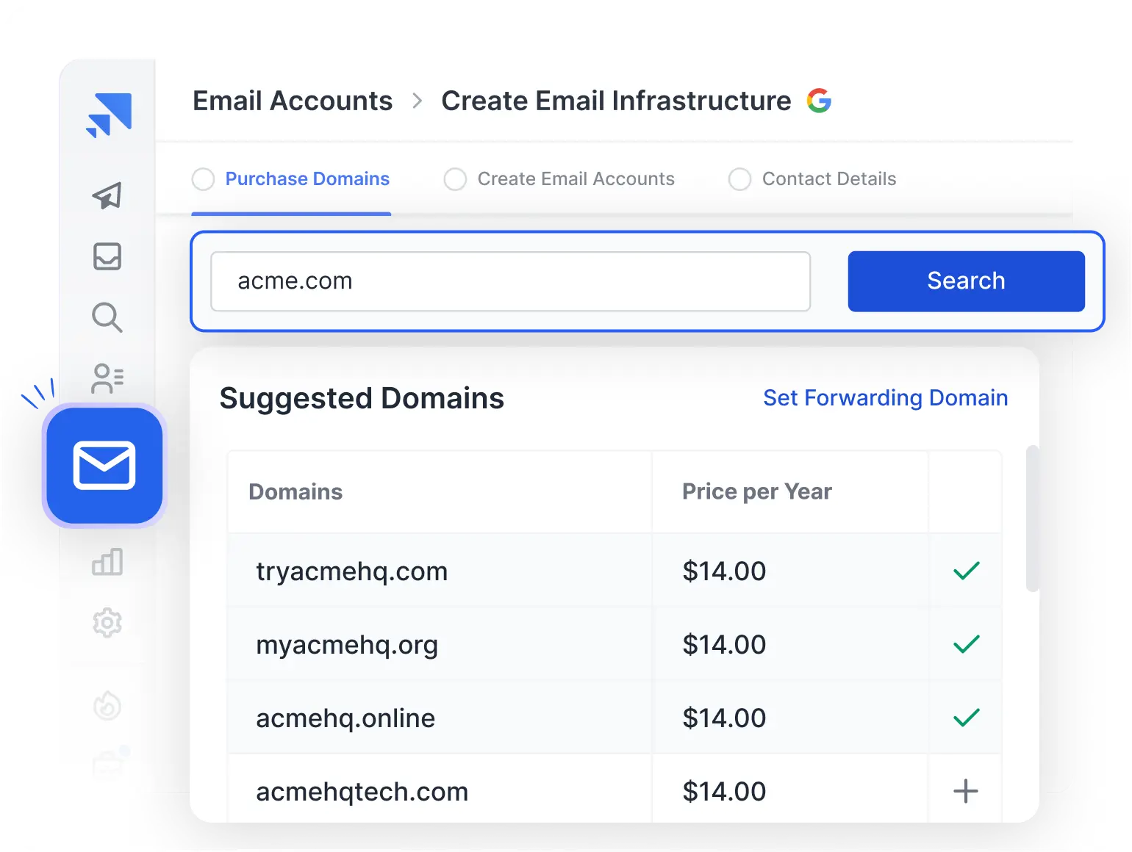Deselect myacmehq.org using its green checkmark
The height and width of the screenshot is (852, 1132).
coord(966,644)
